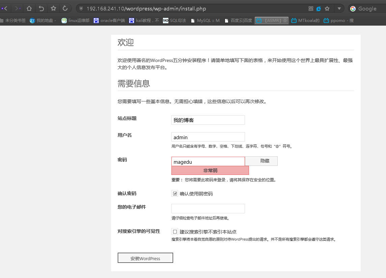Image resolution: width=386 pixels, height=278 pixels.
Task: Open oracle客户端 bookmark
Action: point(109,21)
